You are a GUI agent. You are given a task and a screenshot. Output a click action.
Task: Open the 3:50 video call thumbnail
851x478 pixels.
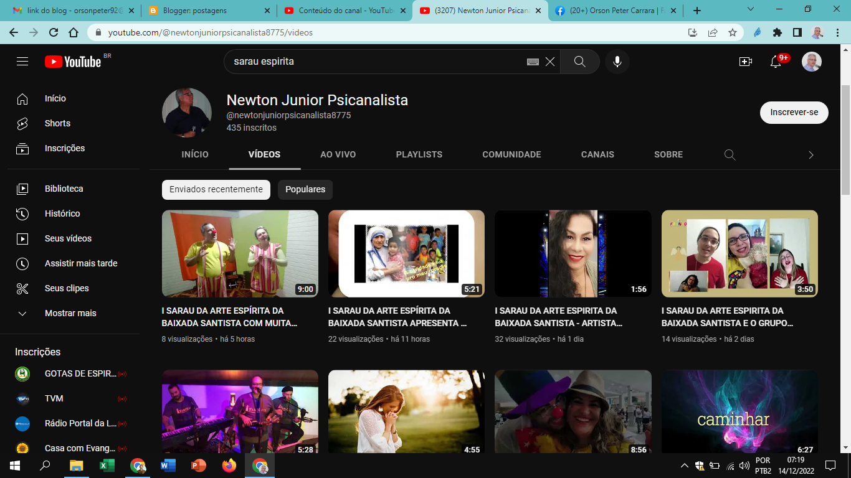click(739, 253)
